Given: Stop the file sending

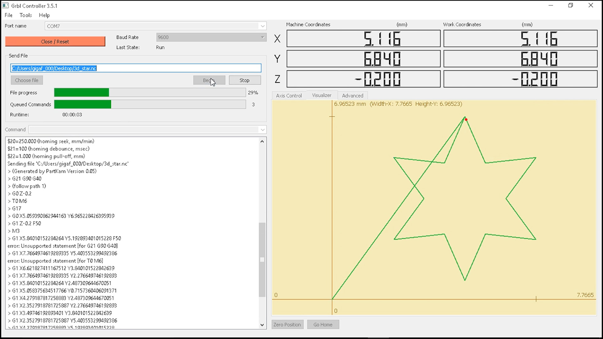Looking at the screenshot, I should coord(245,80).
